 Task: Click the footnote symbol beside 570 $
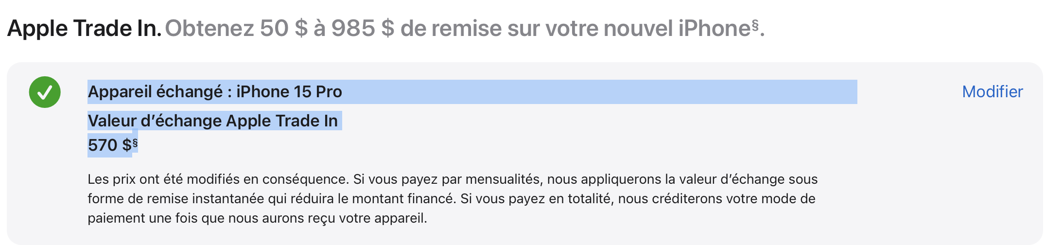[x=135, y=142]
